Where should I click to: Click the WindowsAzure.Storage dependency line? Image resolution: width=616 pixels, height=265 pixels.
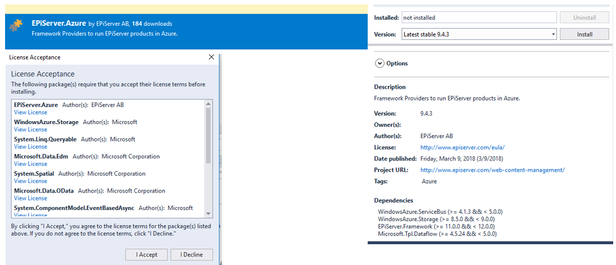(x=436, y=219)
